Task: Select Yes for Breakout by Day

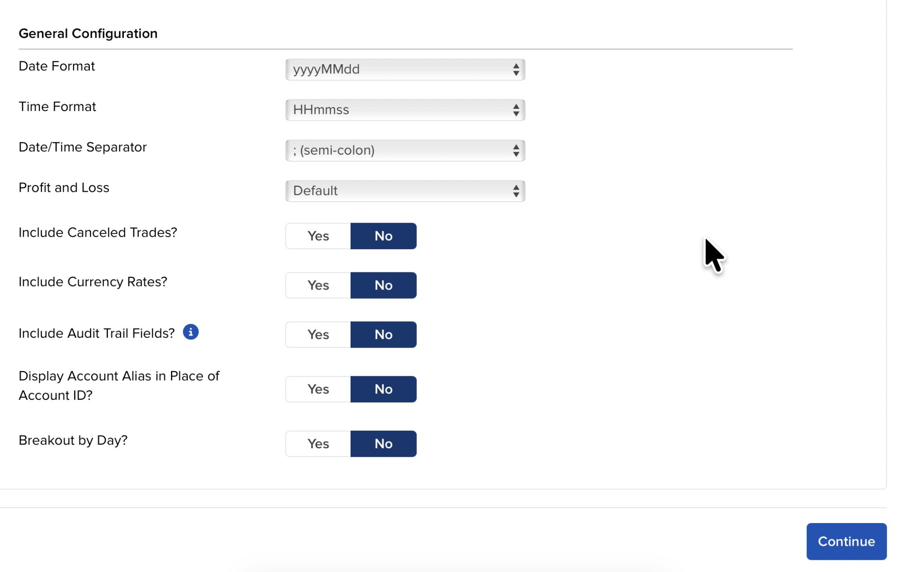Action: tap(318, 443)
